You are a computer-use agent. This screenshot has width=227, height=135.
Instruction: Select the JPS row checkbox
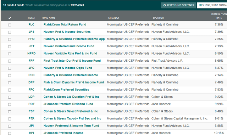(x=10, y=32)
